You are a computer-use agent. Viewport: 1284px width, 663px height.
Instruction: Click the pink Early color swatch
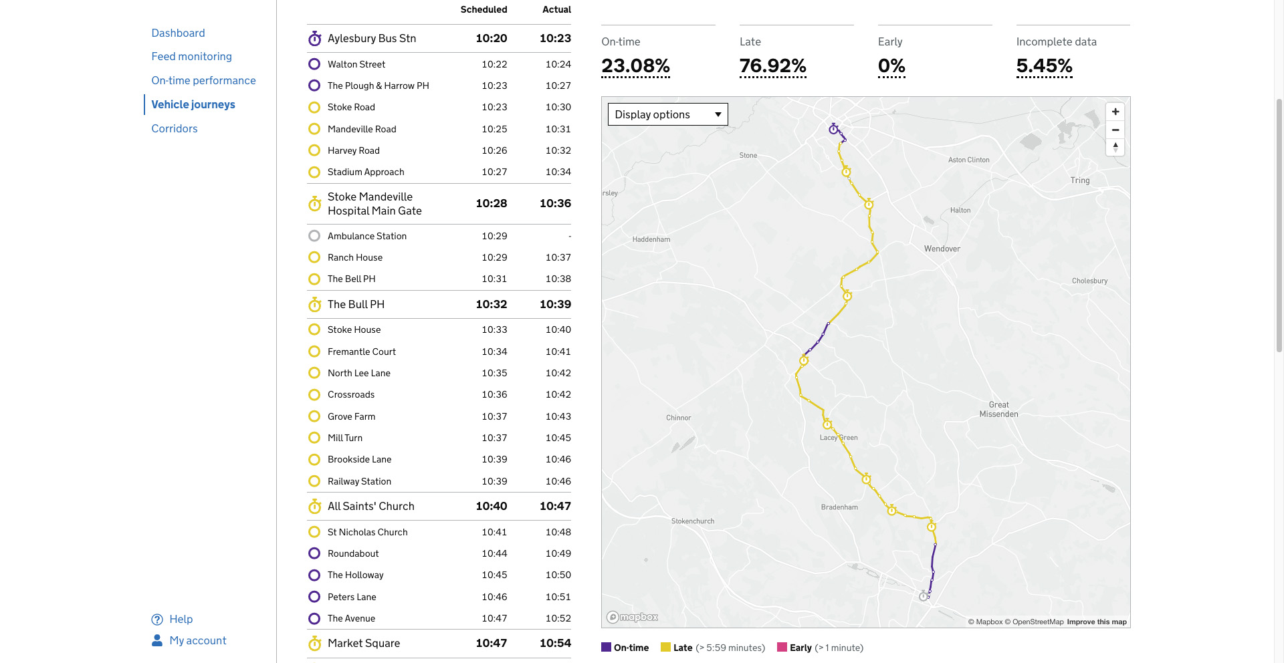point(782,647)
